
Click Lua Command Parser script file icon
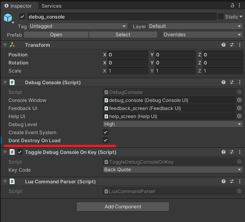point(12,182)
